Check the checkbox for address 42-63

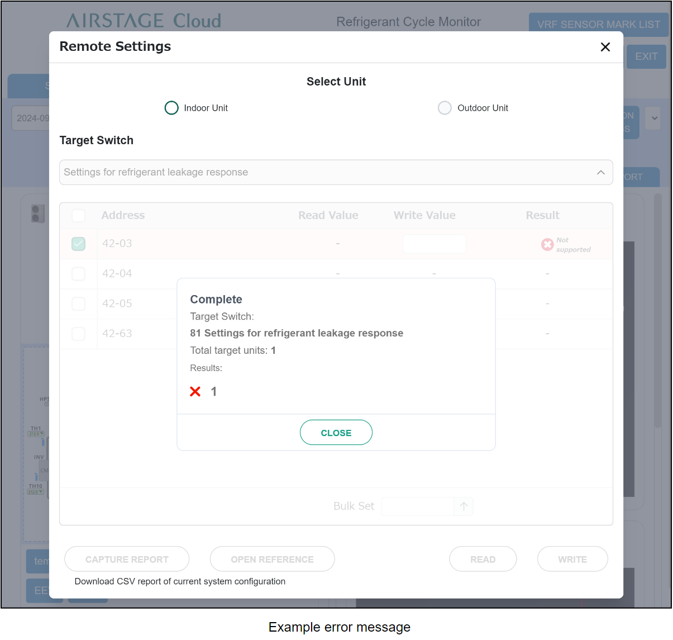(x=79, y=334)
